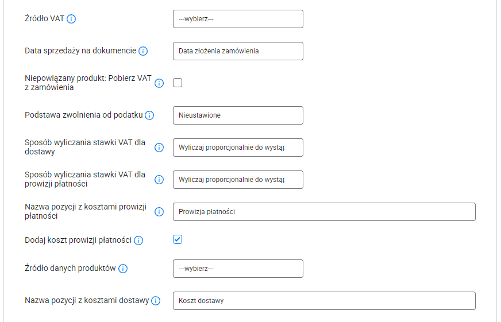Screen dimensions: 501x322
Task: Open info tooltip for Niepowiązany produkt option
Action: tap(159, 83)
